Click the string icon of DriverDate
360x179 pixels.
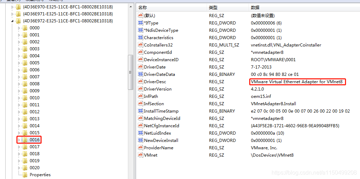click(x=140, y=67)
